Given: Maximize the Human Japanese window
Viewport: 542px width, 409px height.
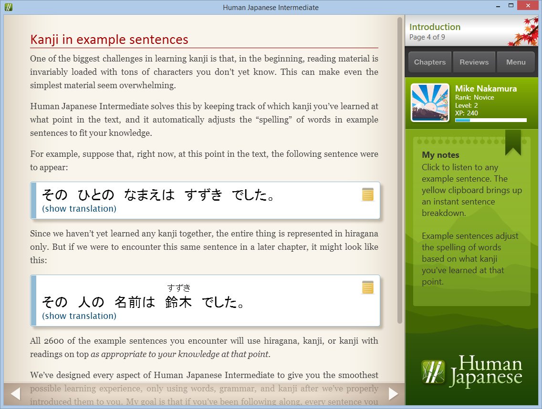Looking at the screenshot, I should coord(511,6).
